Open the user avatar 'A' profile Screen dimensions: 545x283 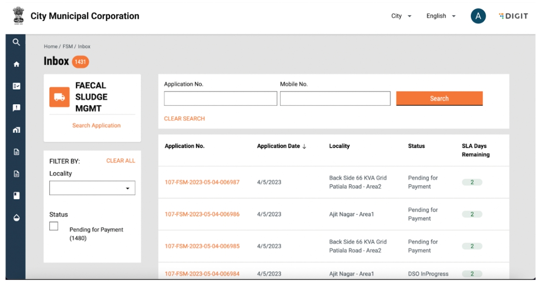pyautogui.click(x=478, y=16)
